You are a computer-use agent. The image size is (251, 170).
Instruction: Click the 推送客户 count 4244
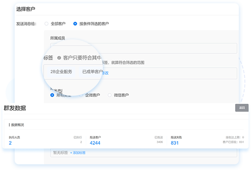pyautogui.click(x=95, y=143)
